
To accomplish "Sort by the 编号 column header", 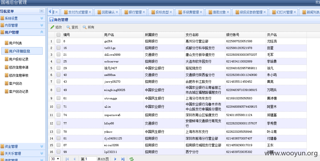I will click(83, 35).
